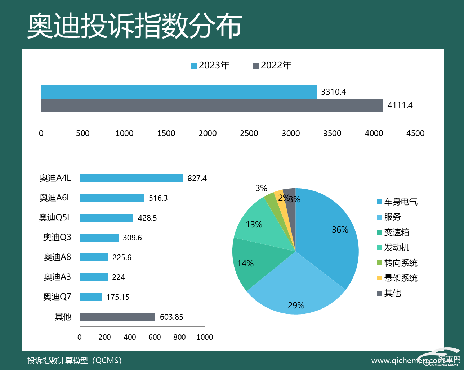Select the 奥迪Q5L axis label
Screen dimensions: 464x370
click(x=55, y=217)
